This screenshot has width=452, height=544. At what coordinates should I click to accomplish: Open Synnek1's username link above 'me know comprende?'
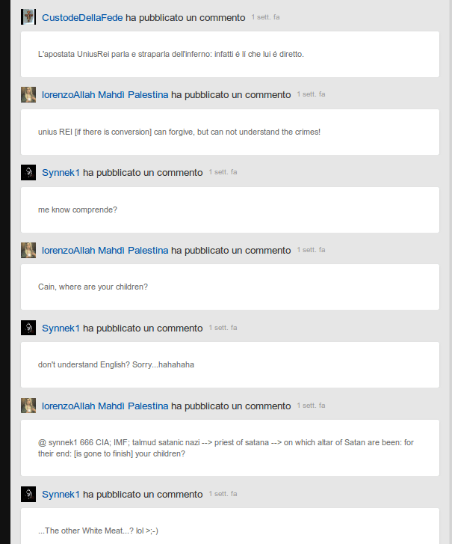pyautogui.click(x=61, y=173)
